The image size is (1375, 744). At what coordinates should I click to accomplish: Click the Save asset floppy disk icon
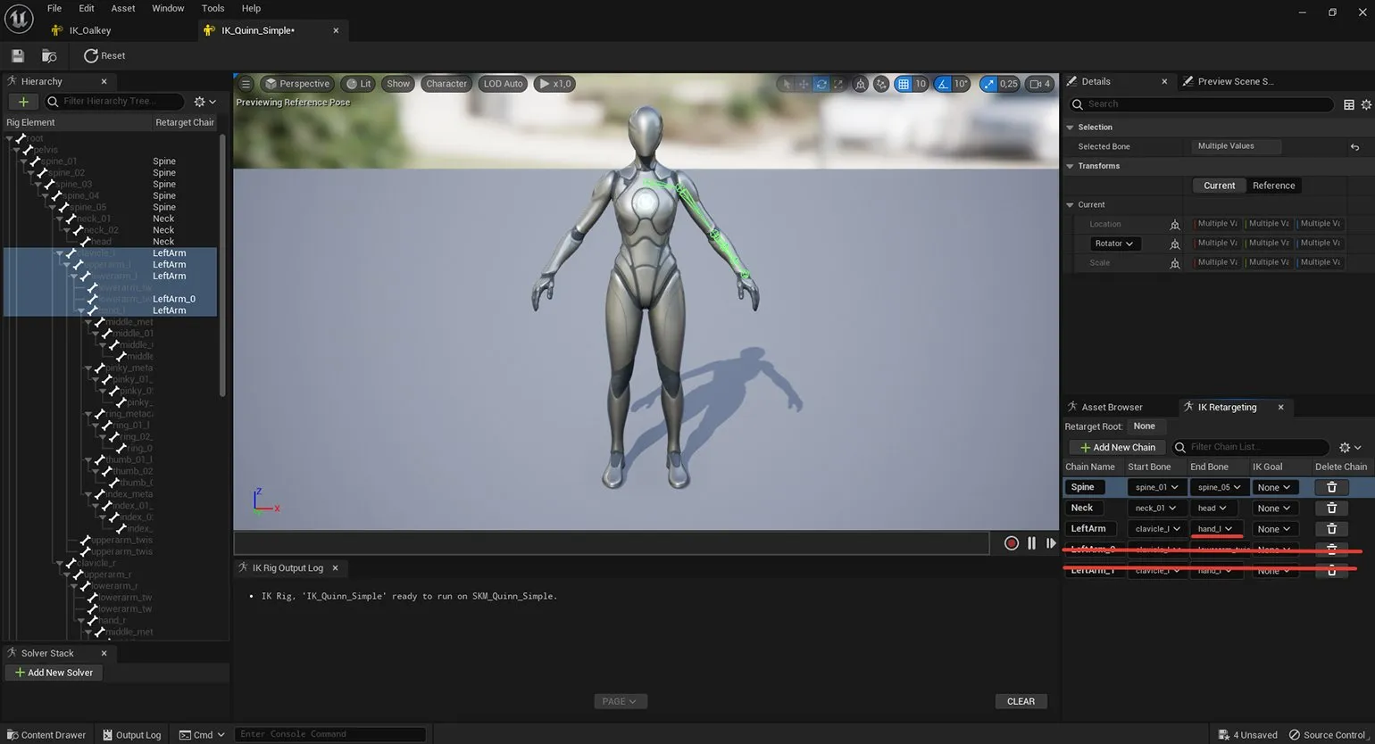[x=18, y=55]
